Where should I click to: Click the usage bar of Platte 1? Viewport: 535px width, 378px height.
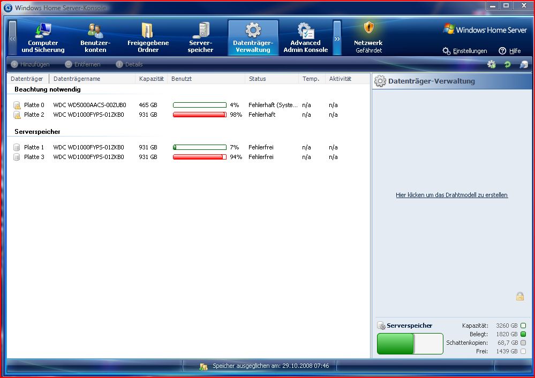pyautogui.click(x=200, y=147)
